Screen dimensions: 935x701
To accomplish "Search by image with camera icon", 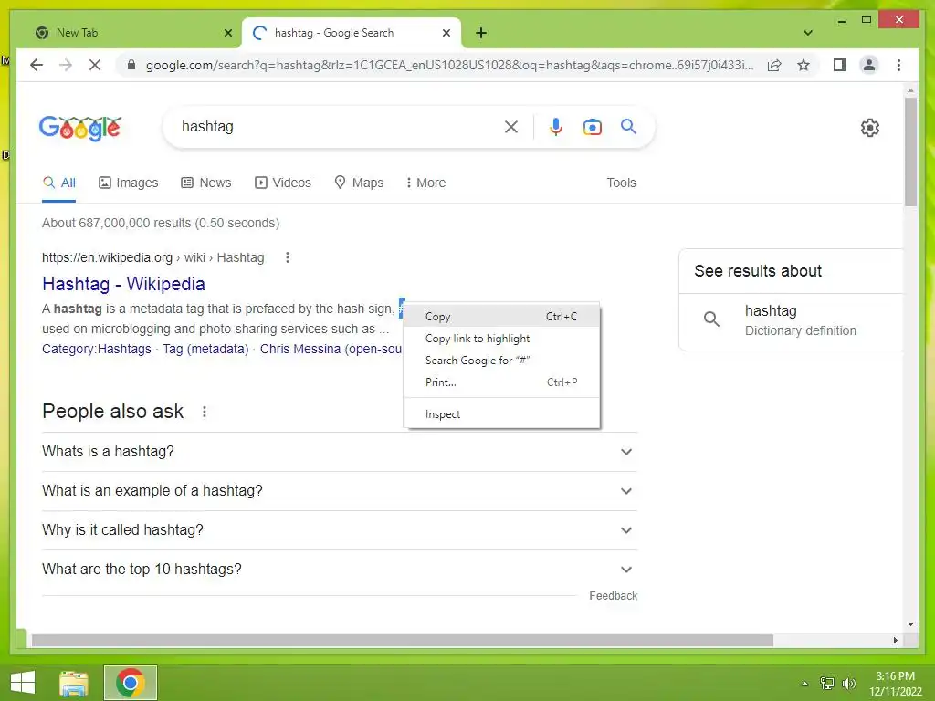I will [592, 126].
